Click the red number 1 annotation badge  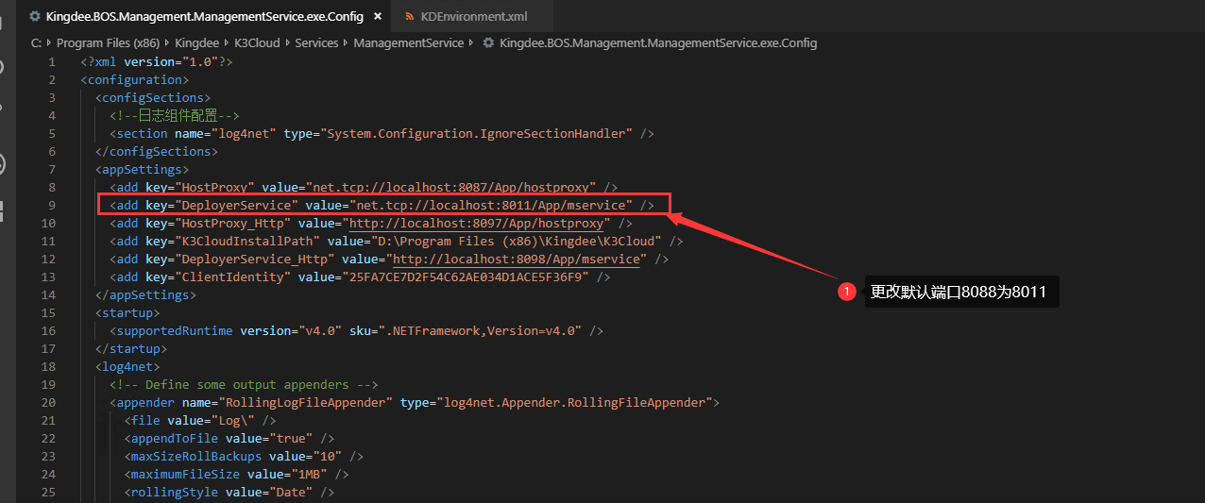(x=847, y=293)
